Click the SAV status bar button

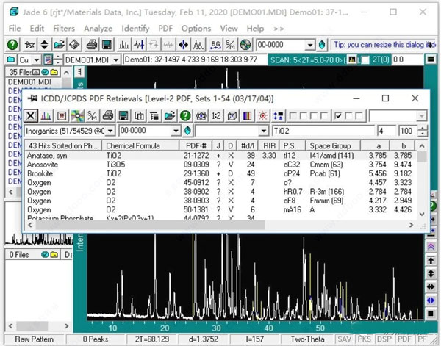point(345,339)
